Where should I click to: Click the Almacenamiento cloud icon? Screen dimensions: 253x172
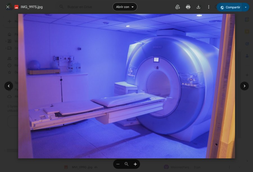(x=9, y=96)
